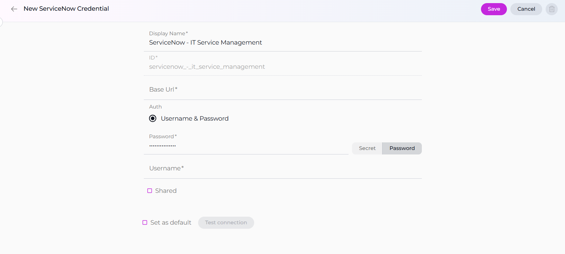This screenshot has height=254, width=565.
Task: Click the "Shared" label text
Action: pos(166,191)
